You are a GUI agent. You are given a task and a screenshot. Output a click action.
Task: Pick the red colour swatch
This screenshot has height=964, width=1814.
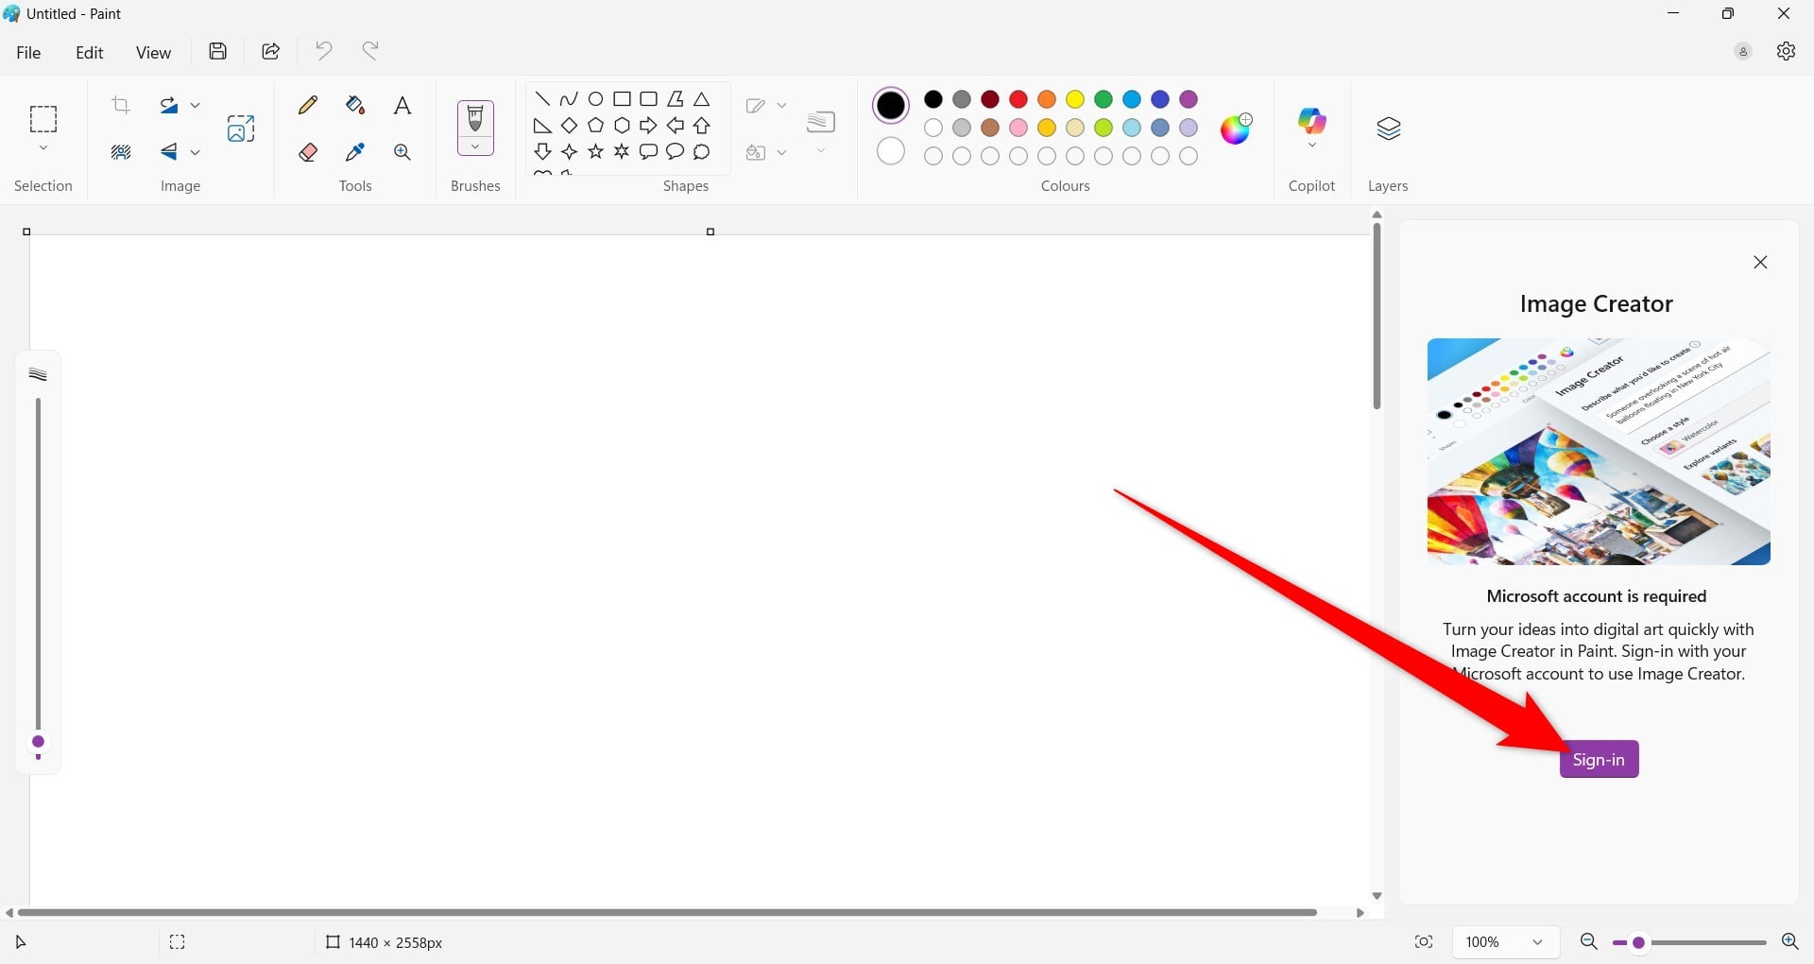tap(1018, 99)
